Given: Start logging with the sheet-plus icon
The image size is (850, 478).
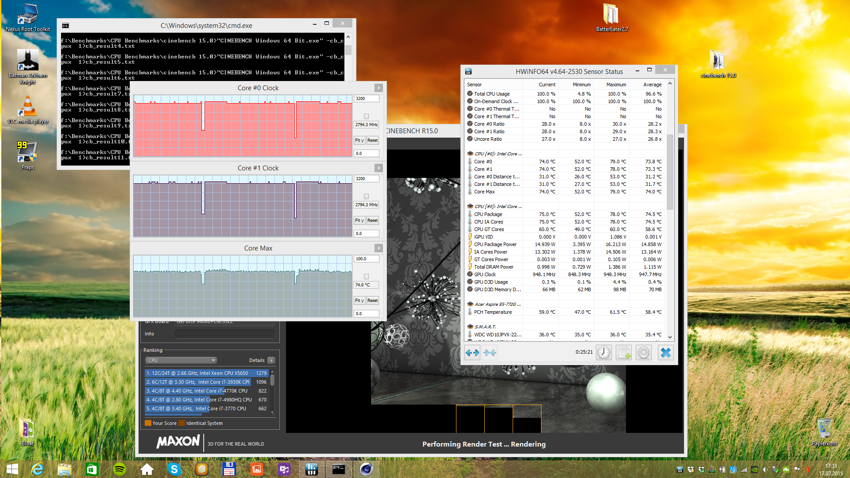Looking at the screenshot, I should pos(624,353).
